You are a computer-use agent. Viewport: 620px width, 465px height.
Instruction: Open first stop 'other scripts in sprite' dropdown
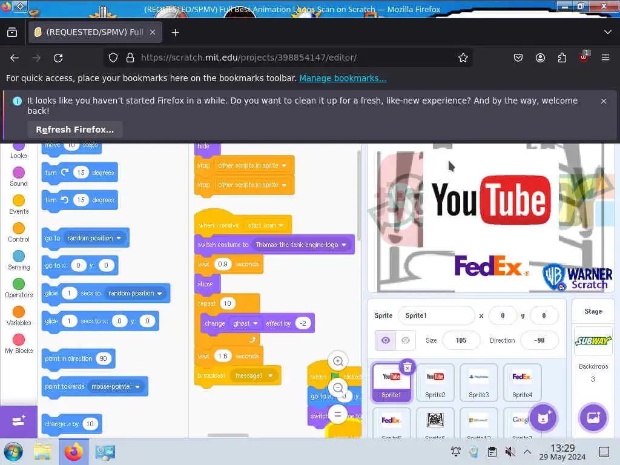click(x=252, y=165)
